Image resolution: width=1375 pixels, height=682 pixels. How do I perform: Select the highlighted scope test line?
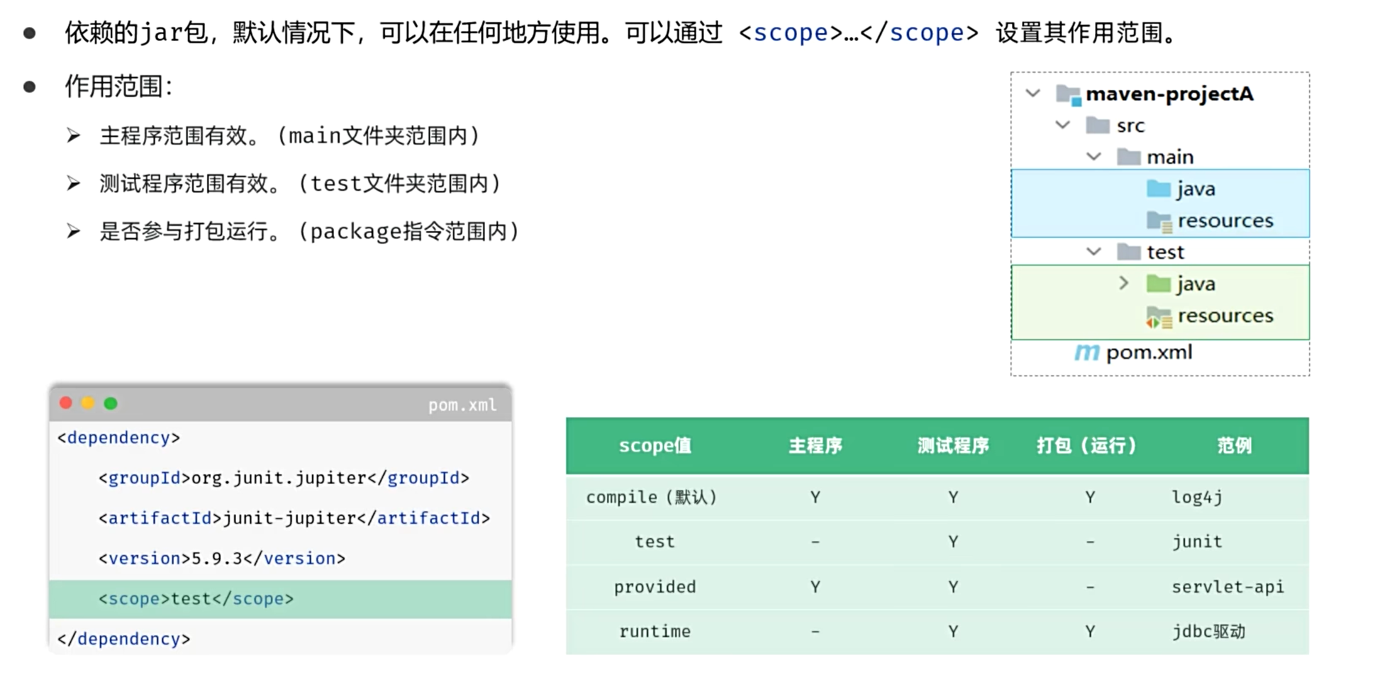(x=196, y=598)
